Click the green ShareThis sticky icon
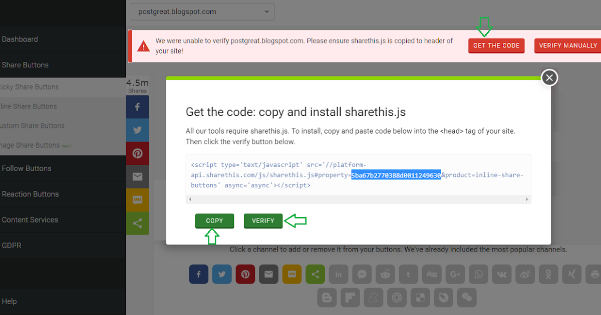Viewport: 601px width, 315px height. 137,223
